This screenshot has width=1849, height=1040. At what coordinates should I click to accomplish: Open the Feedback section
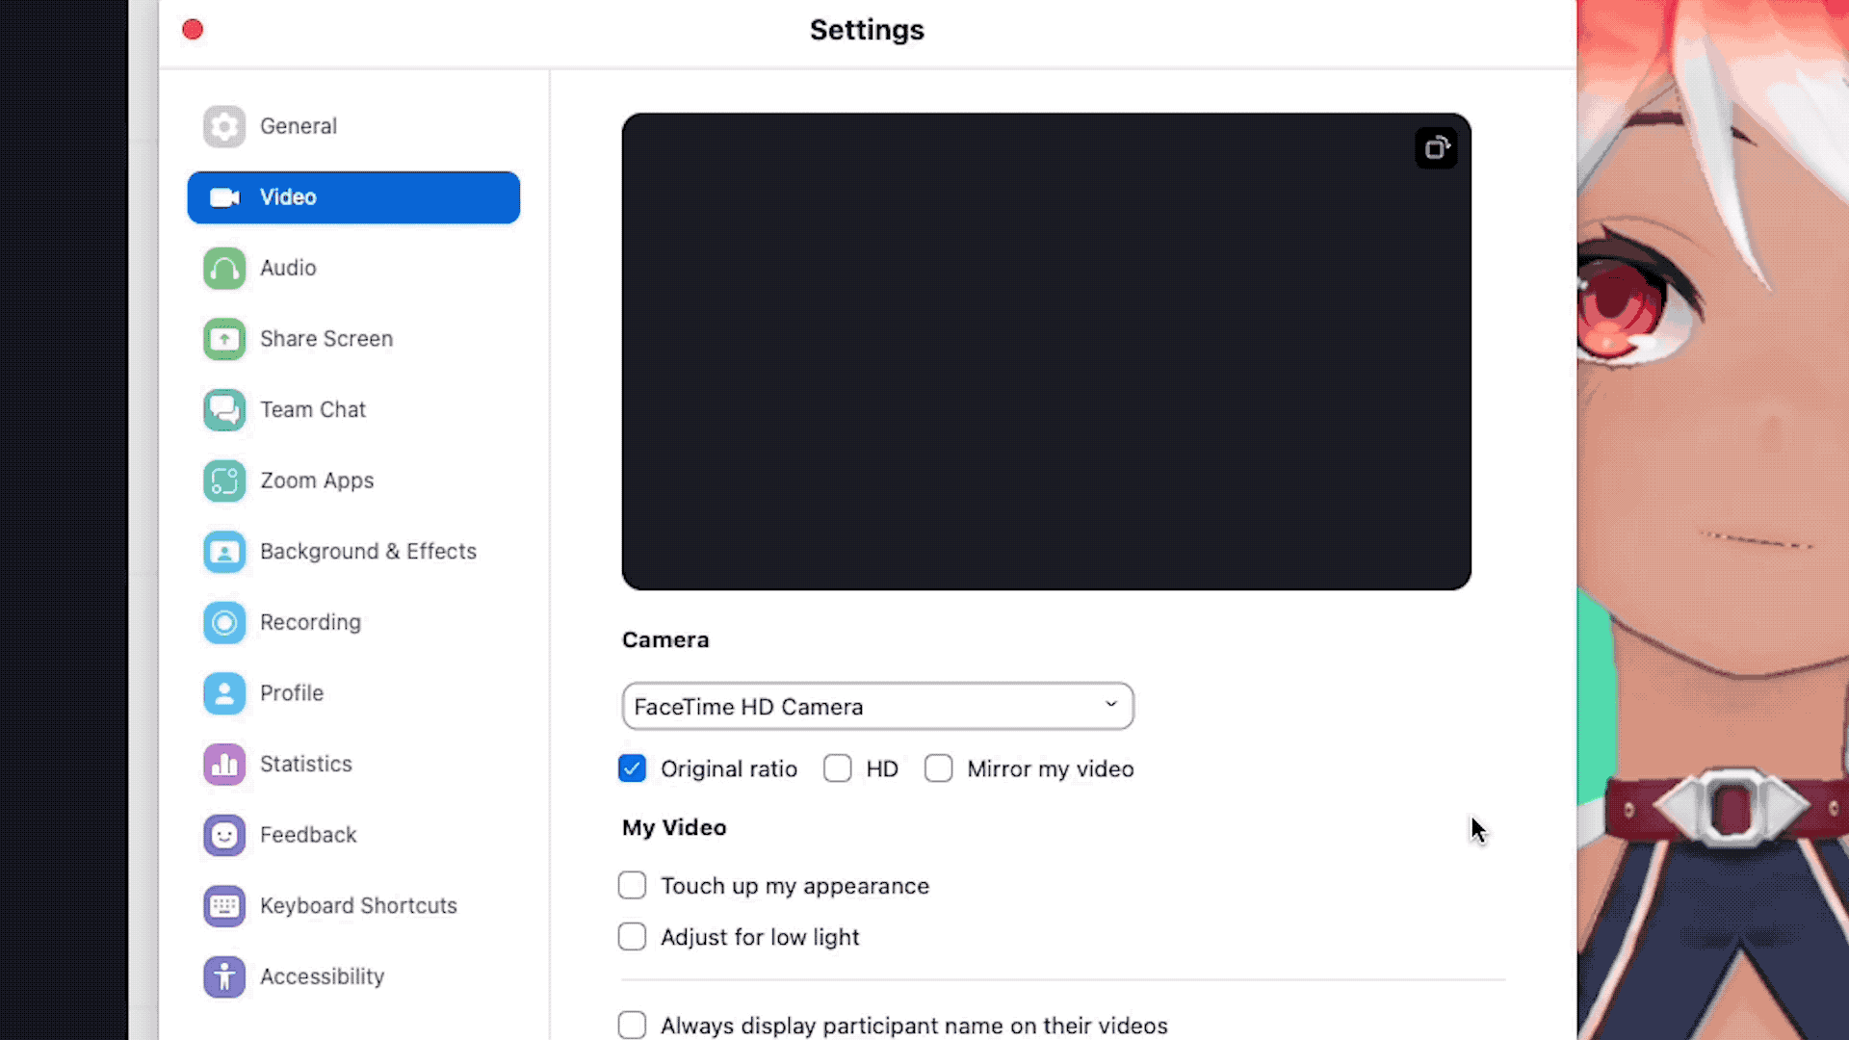[x=307, y=835]
